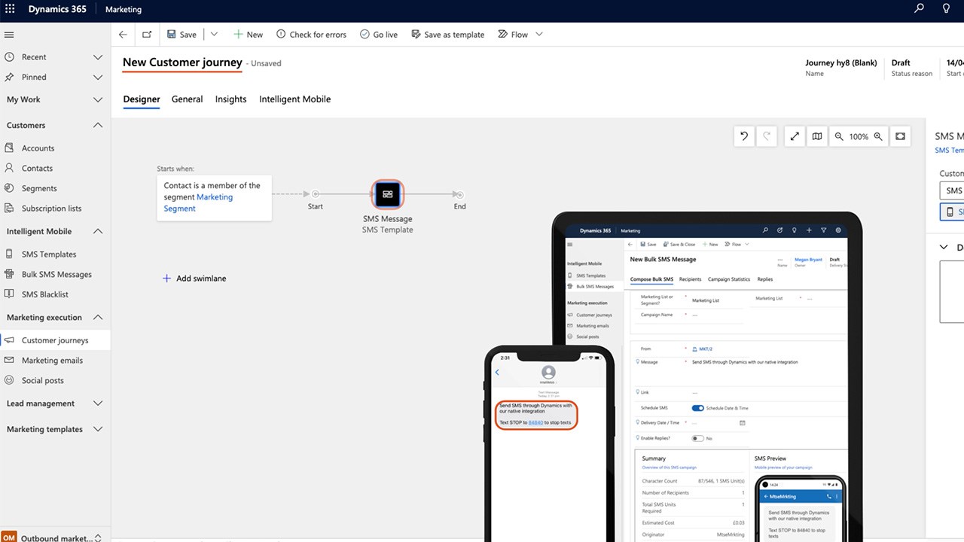Collapse the Marketing execution group

[x=97, y=318]
